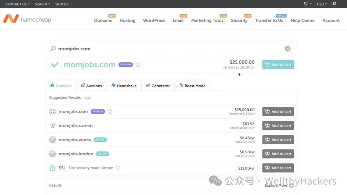Open the Domains menu in main navigation
This screenshot has height=195, width=347.
click(x=103, y=20)
